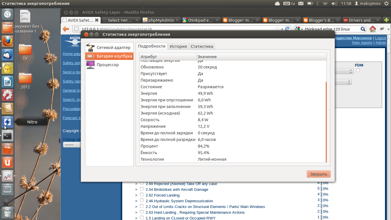Open the LibreOffice Writer launcher icon

(x=7, y=82)
